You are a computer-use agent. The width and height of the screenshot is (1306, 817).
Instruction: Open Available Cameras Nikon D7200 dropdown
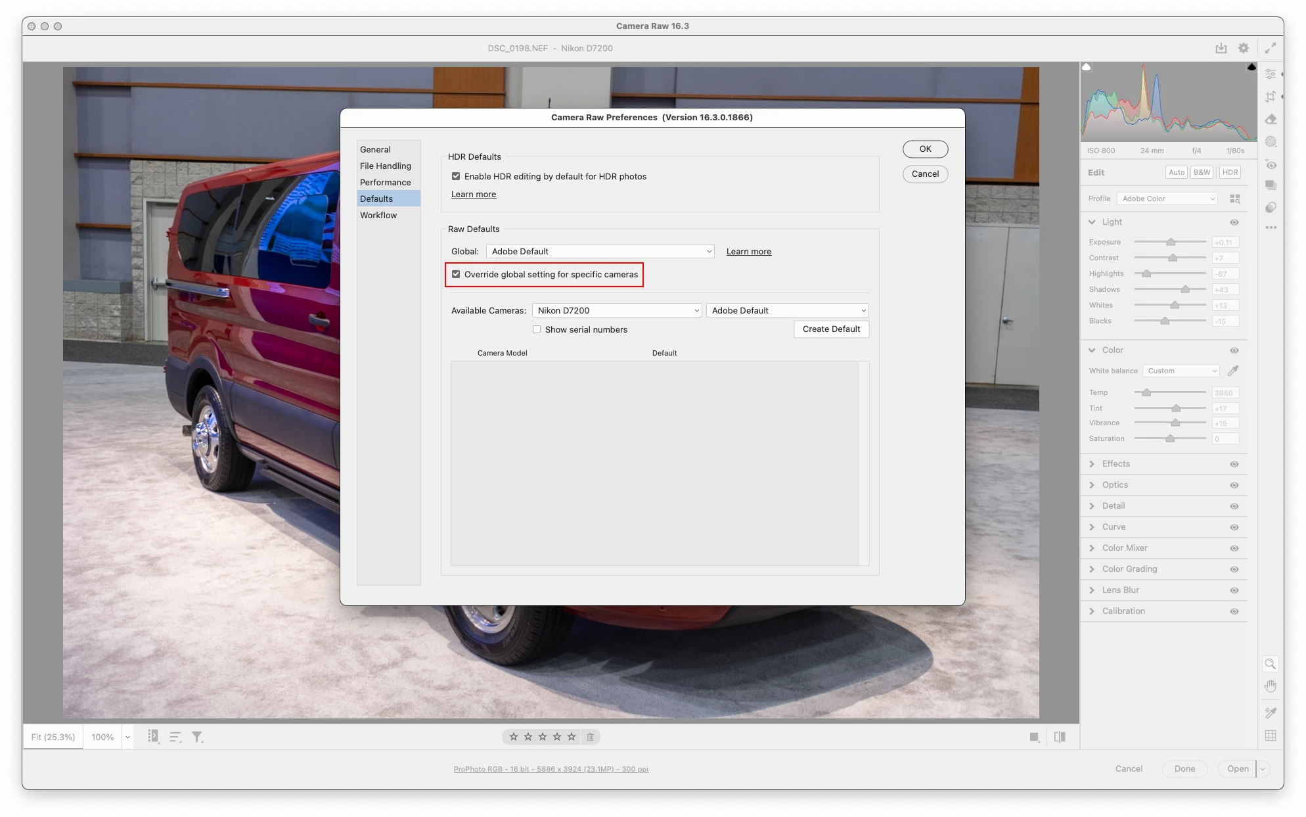[616, 311]
